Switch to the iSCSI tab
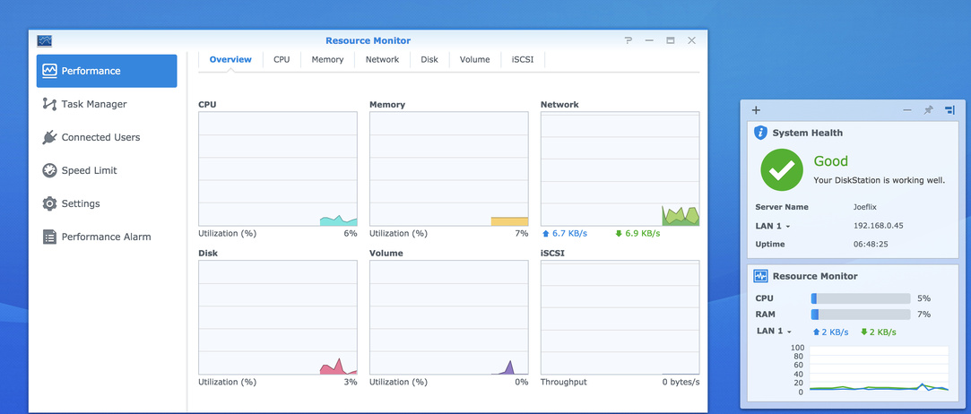The height and width of the screenshot is (414, 971). [523, 59]
